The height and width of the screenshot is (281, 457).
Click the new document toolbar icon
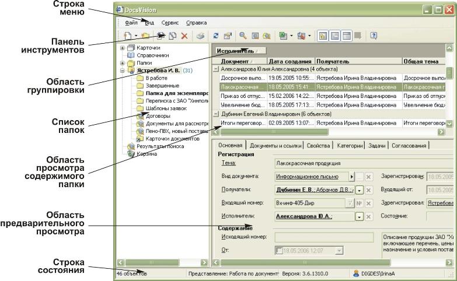point(128,36)
